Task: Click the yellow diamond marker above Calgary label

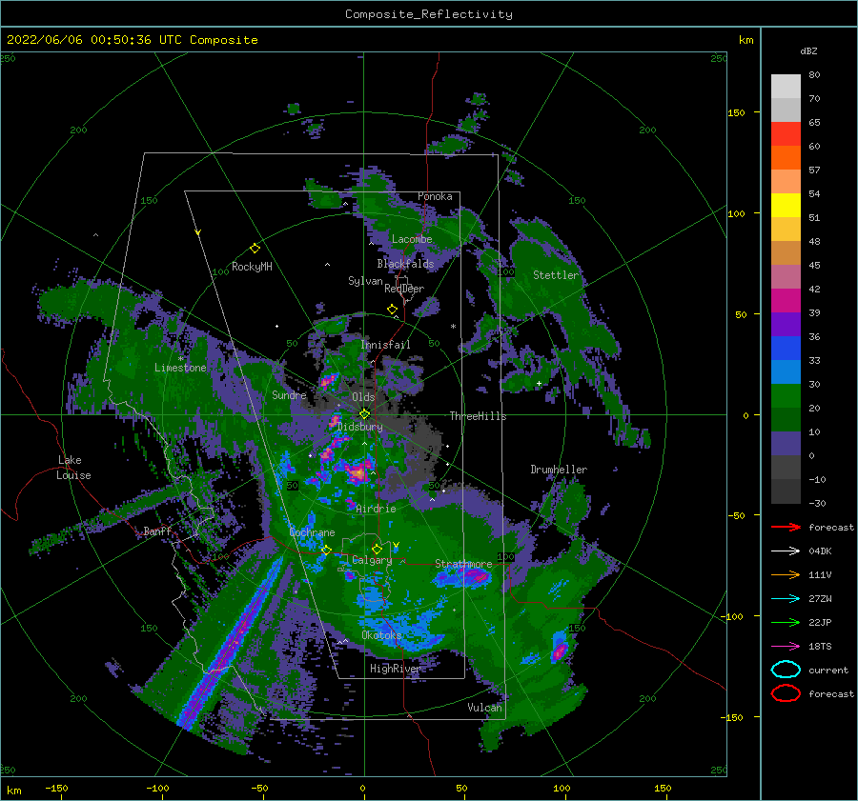Action: pyautogui.click(x=377, y=549)
